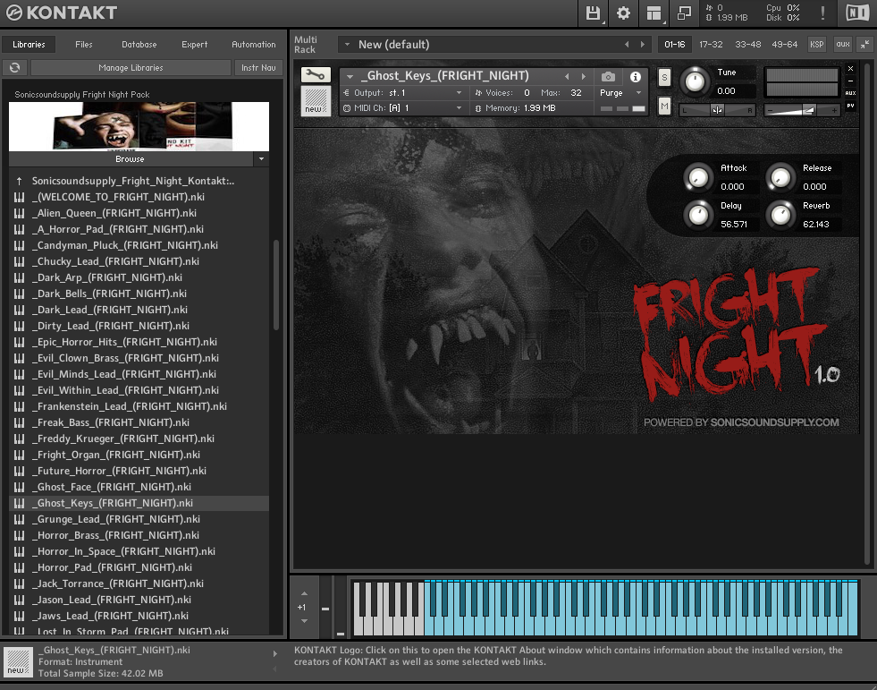This screenshot has height=690, width=877.
Task: Toggle aux view on the instrument
Action: pyautogui.click(x=851, y=93)
